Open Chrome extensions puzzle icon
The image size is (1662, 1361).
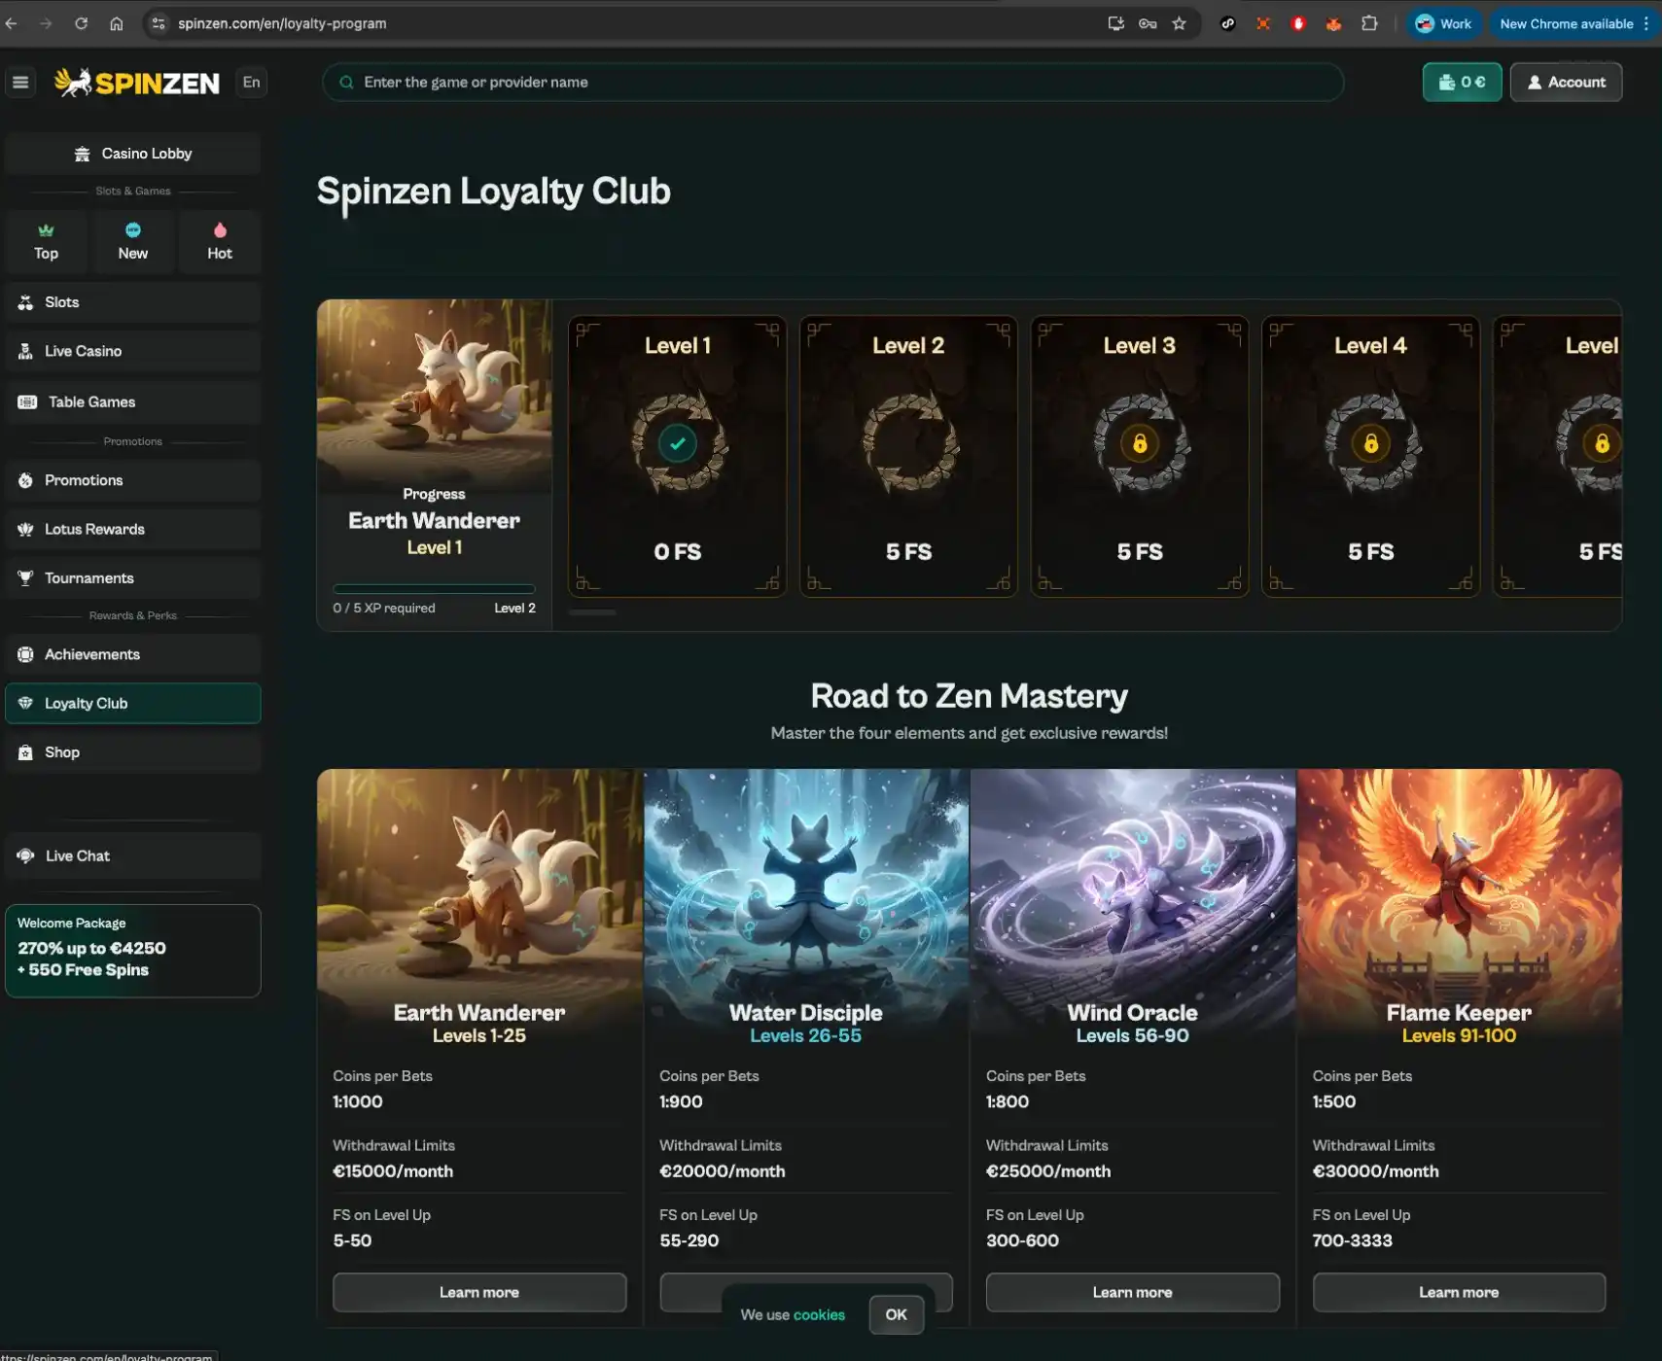click(x=1369, y=23)
